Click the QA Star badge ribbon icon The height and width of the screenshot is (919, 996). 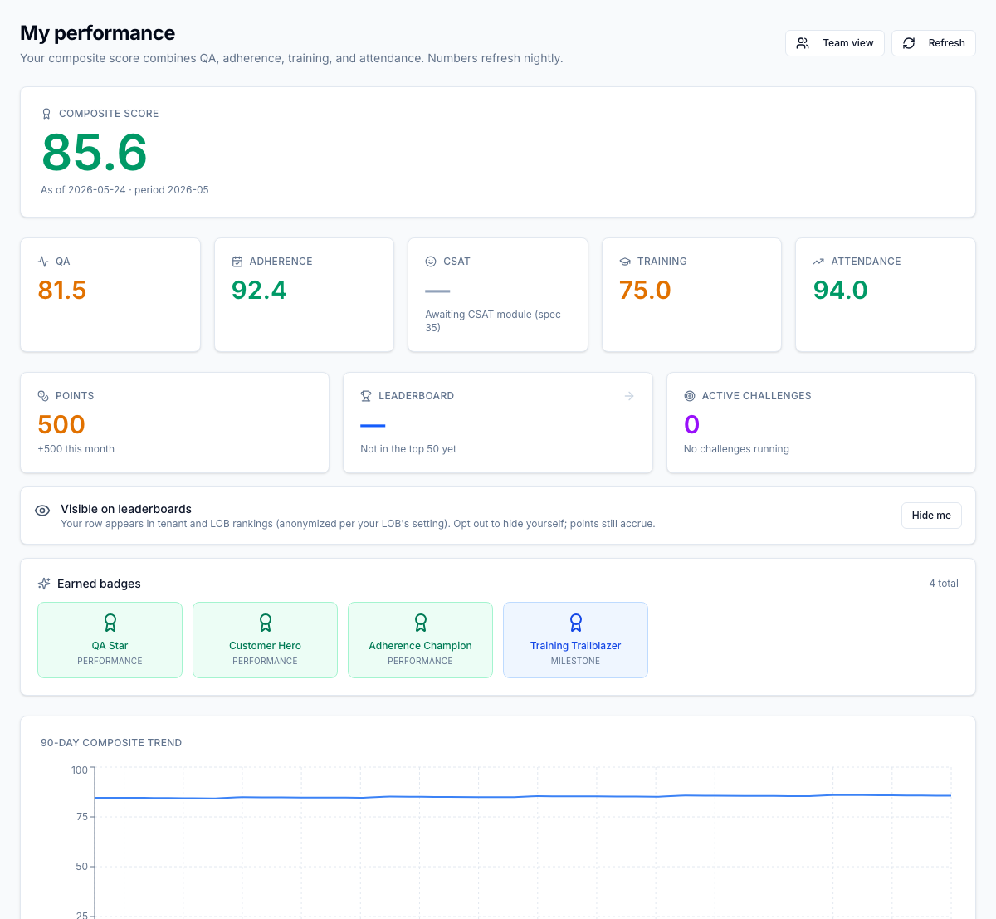pyautogui.click(x=110, y=623)
